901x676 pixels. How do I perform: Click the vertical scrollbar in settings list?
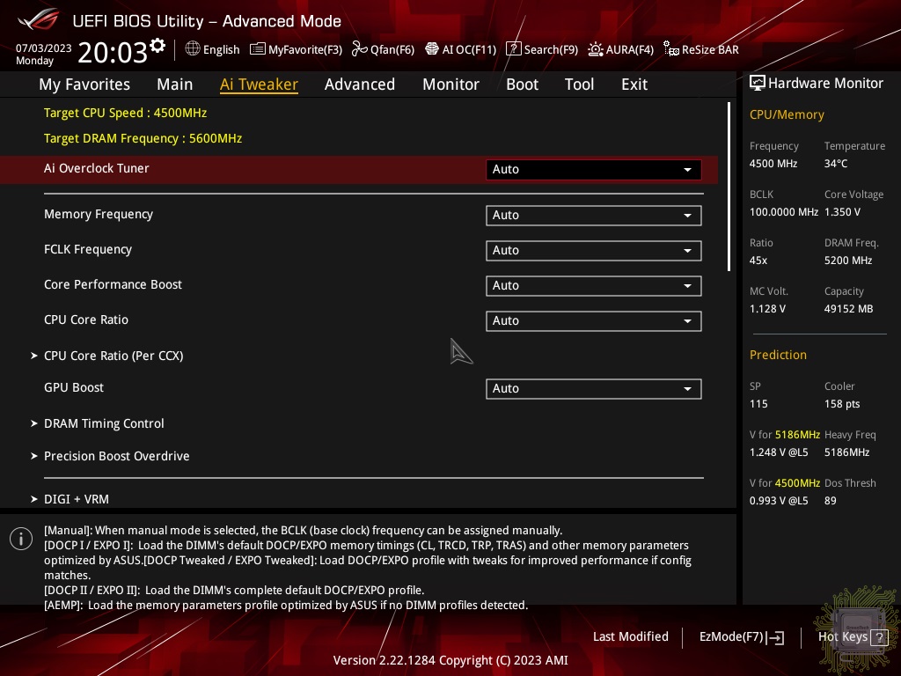pyautogui.click(x=729, y=187)
